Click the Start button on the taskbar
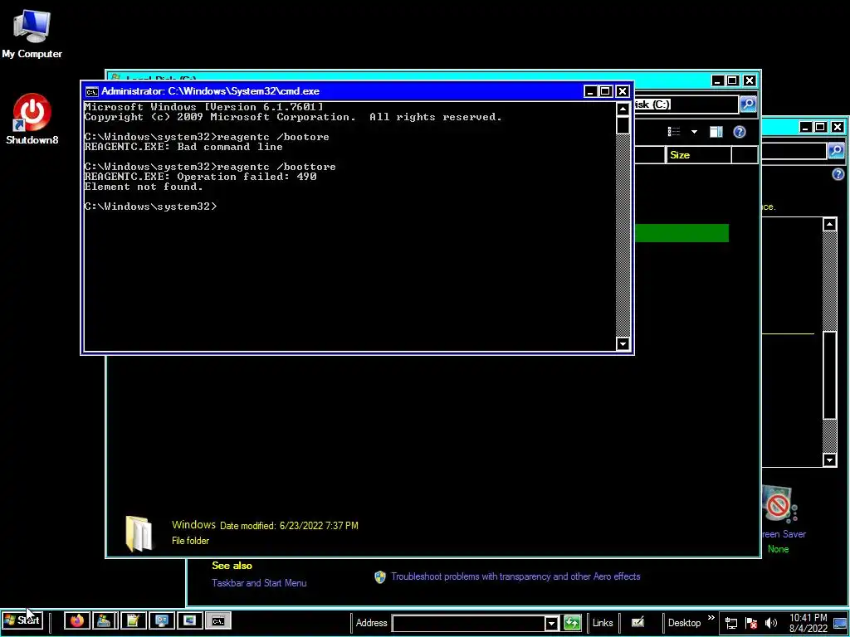The height and width of the screenshot is (637, 850). click(x=22, y=620)
